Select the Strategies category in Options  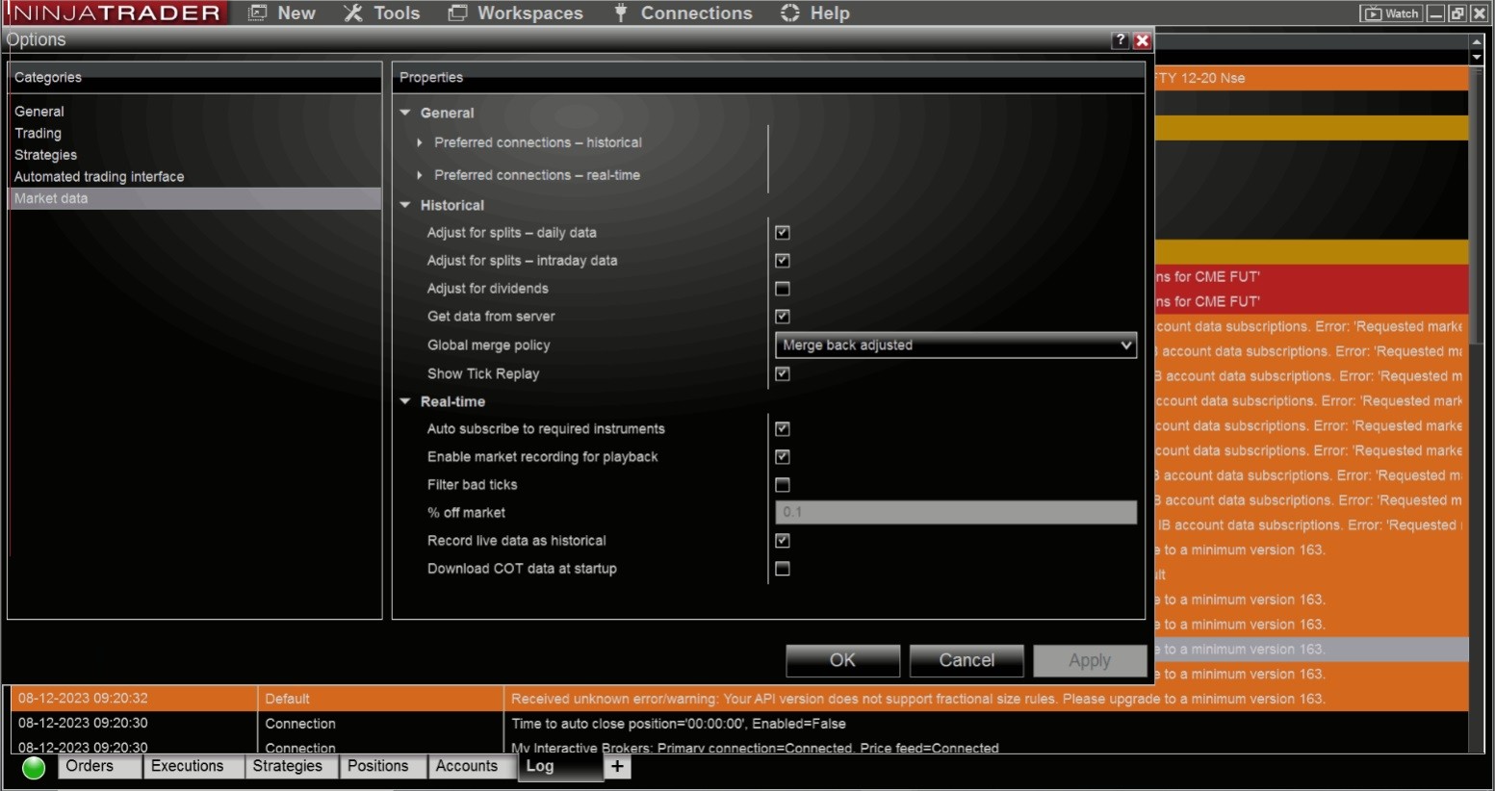pyautogui.click(x=46, y=155)
